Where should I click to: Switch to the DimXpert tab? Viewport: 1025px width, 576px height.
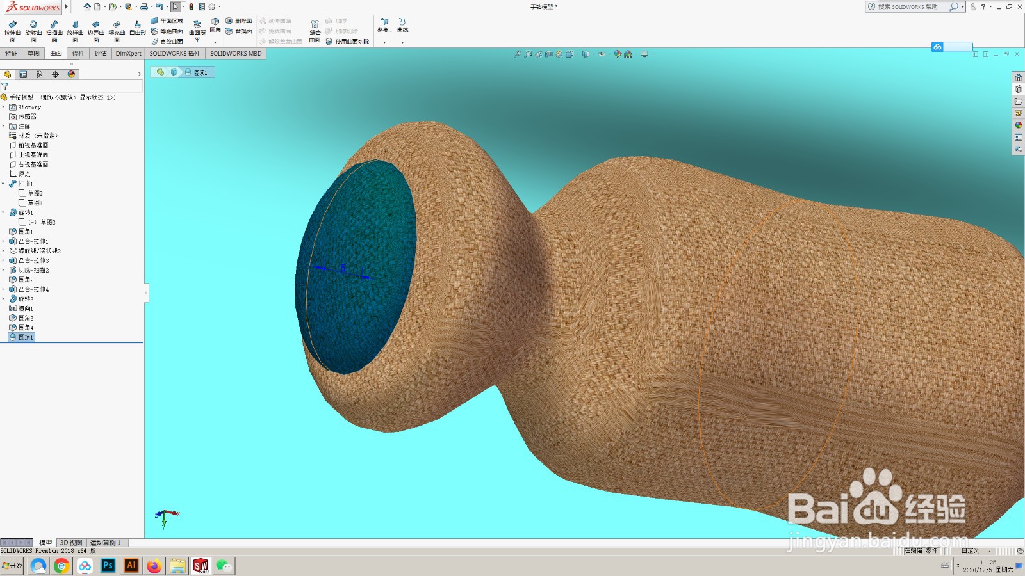click(x=128, y=54)
